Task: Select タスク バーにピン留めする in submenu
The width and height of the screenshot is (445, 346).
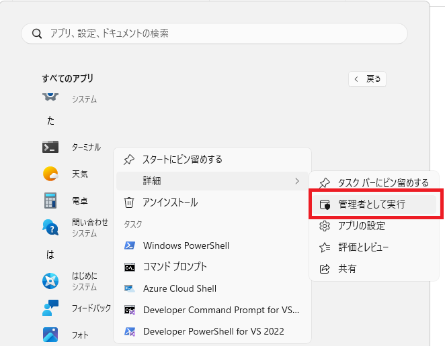Action: 374,183
